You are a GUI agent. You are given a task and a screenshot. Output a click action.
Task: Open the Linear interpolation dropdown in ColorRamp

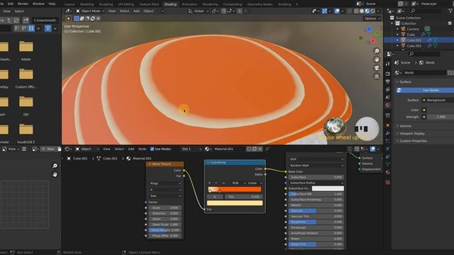coord(255,183)
